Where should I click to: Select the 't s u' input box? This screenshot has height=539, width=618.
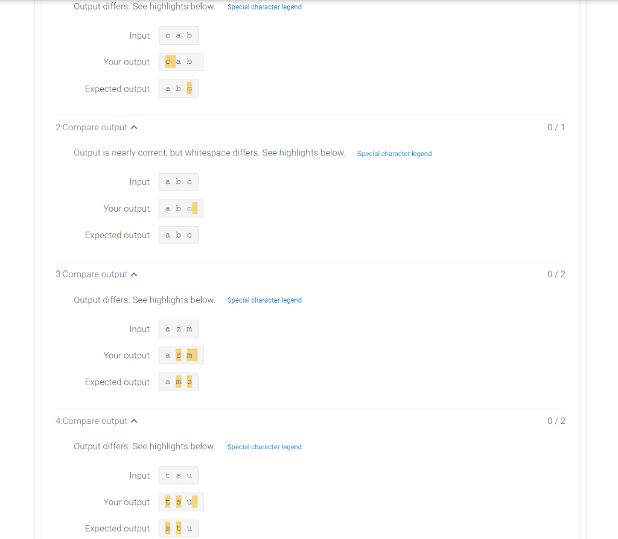(179, 475)
